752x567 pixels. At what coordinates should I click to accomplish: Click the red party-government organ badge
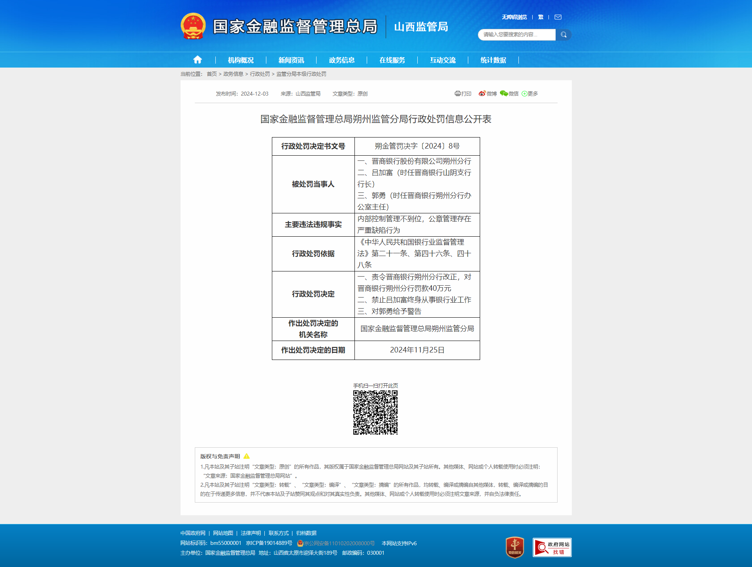coord(515,547)
